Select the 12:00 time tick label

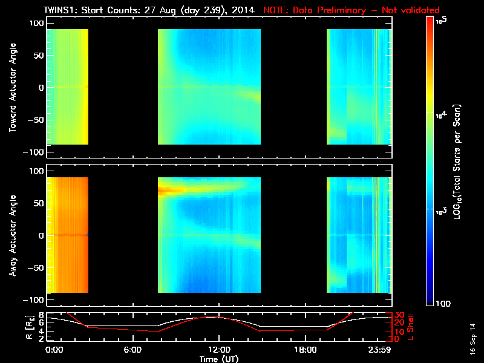tap(218, 350)
